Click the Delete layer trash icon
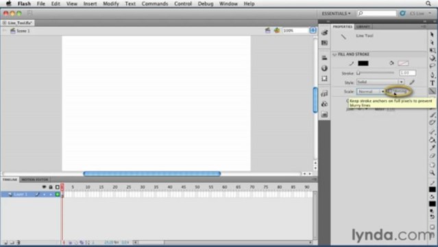Screen dimensions: 438x247 pyautogui.click(x=18, y=242)
